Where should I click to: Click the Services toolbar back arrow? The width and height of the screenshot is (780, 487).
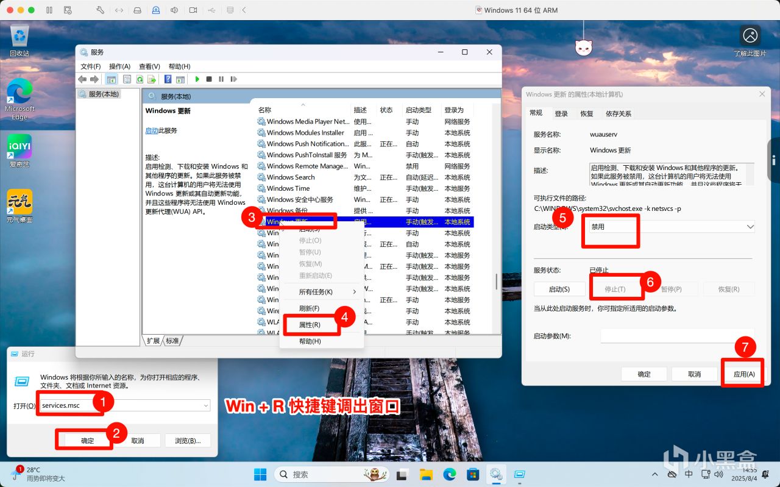point(82,79)
